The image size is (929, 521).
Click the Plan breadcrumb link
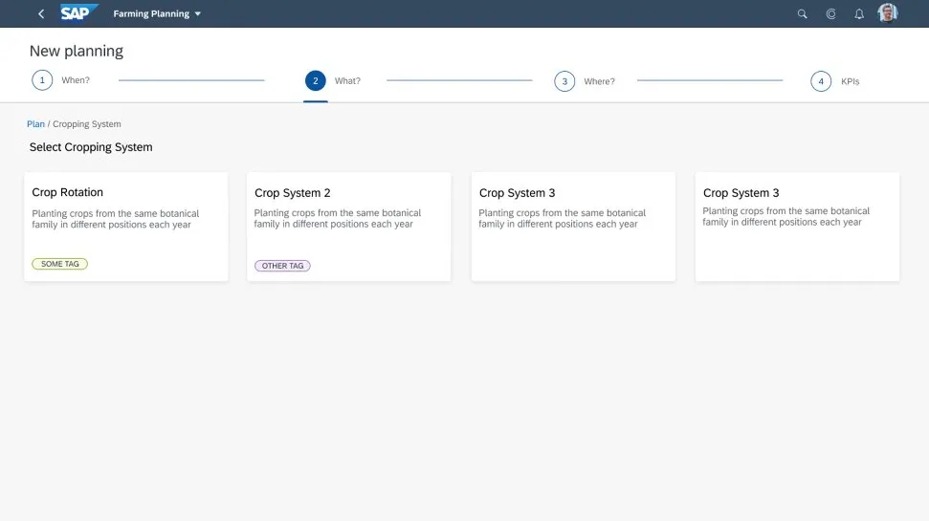pos(35,124)
